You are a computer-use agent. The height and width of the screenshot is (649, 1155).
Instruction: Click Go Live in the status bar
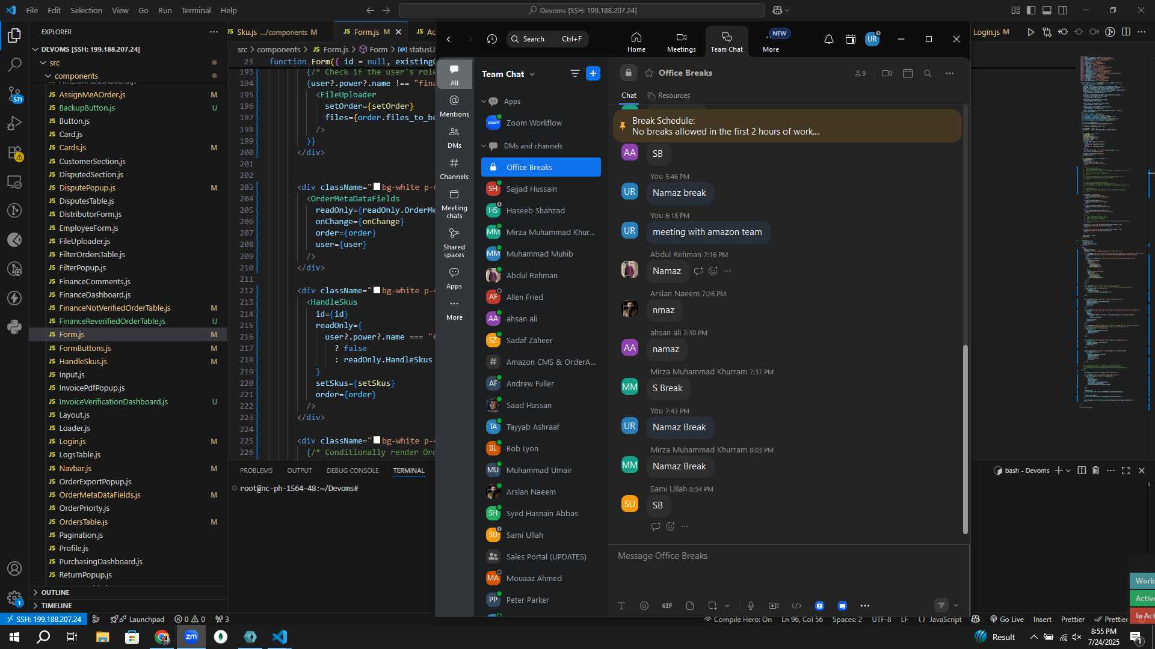coord(1007,620)
